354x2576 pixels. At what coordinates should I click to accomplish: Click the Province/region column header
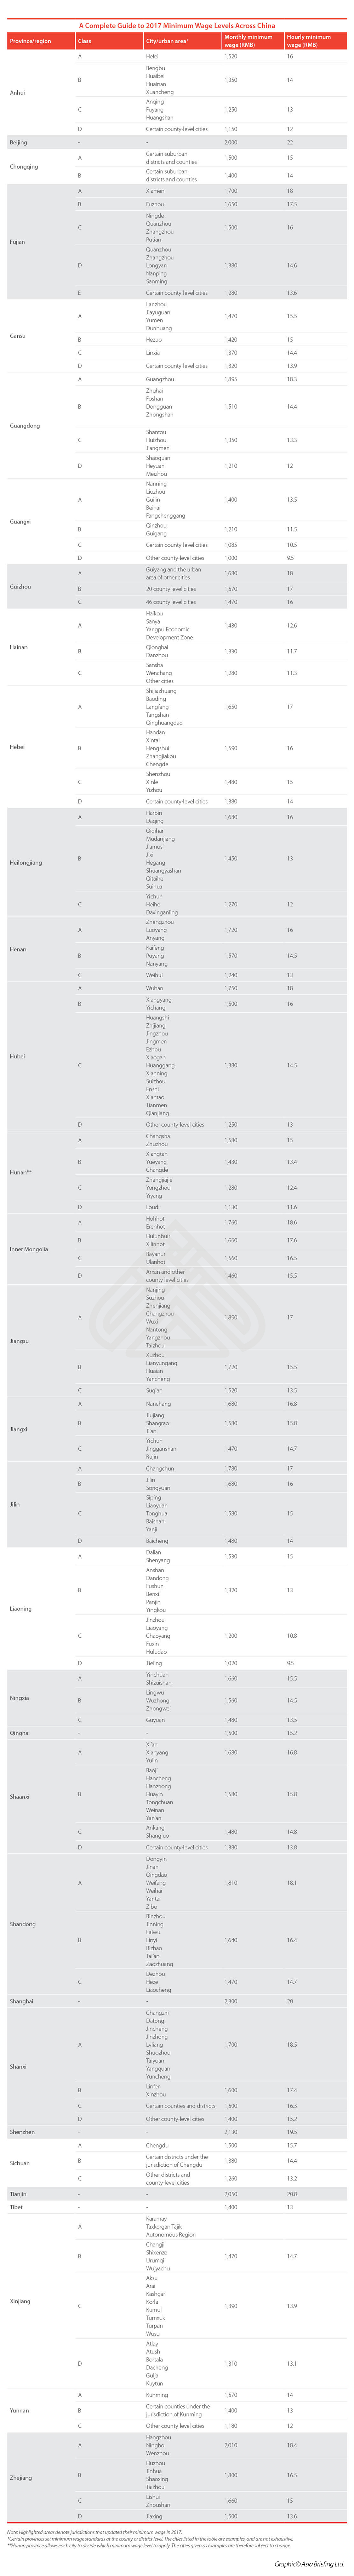click(x=30, y=41)
